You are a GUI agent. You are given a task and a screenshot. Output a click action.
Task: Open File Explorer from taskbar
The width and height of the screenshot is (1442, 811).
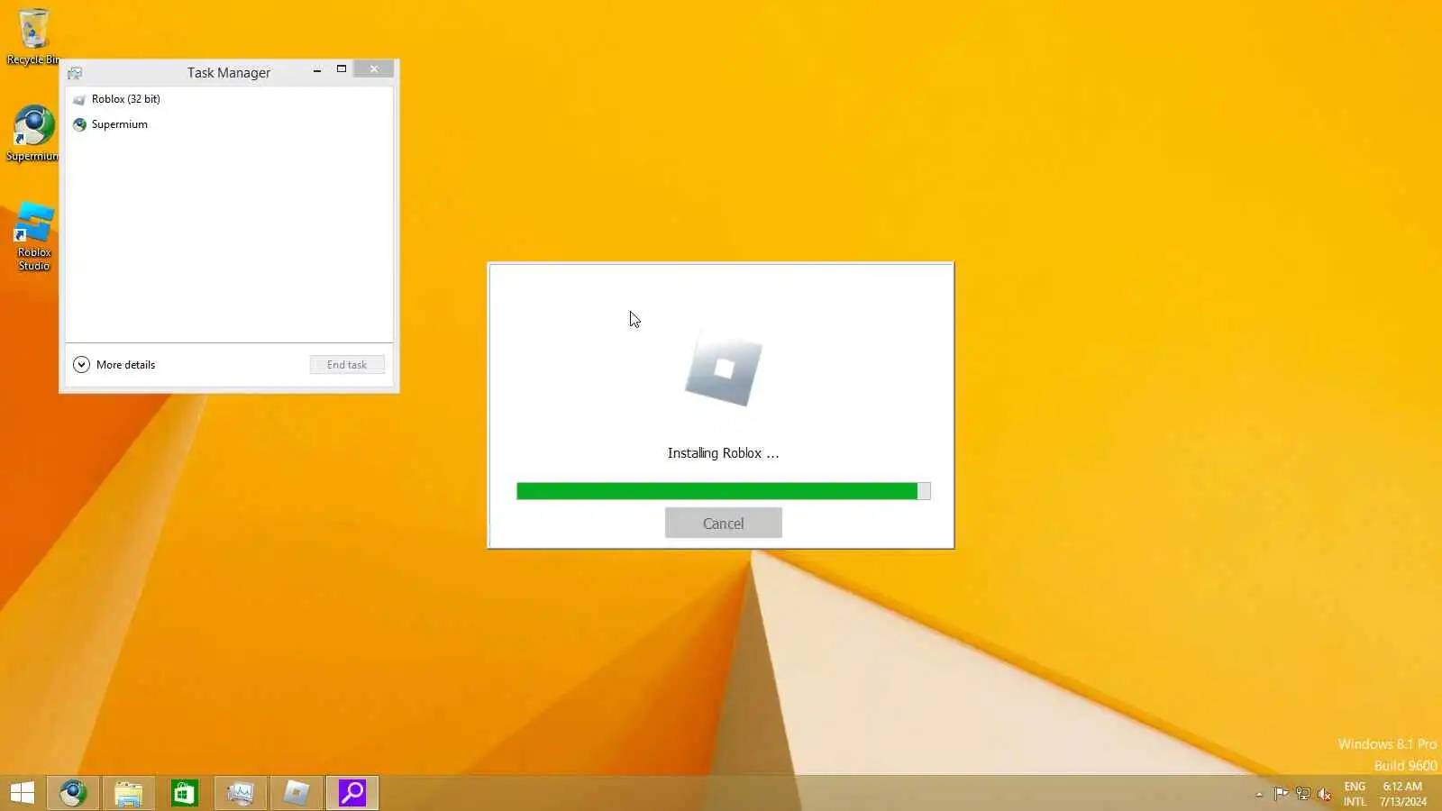129,793
